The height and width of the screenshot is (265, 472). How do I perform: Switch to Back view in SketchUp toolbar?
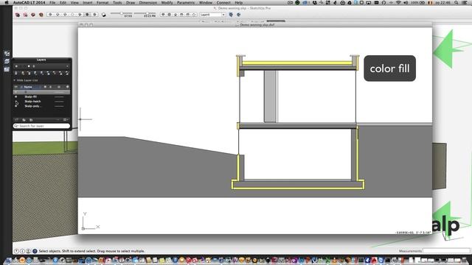(188, 15)
